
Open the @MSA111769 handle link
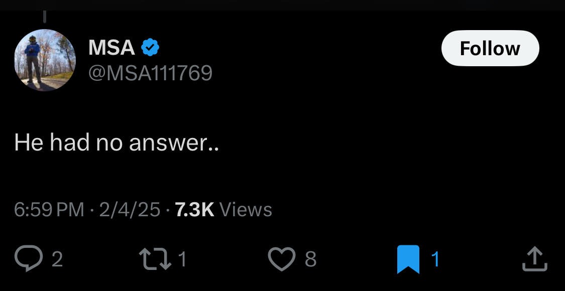point(150,74)
